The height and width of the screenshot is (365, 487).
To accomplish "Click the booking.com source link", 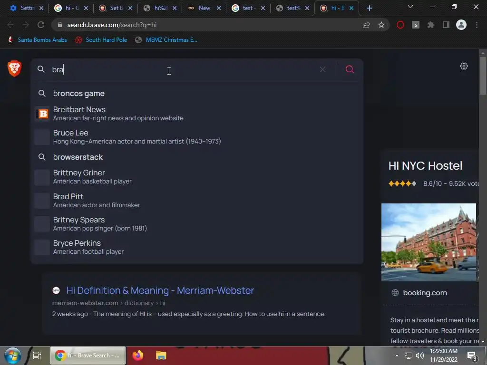I will [425, 293].
